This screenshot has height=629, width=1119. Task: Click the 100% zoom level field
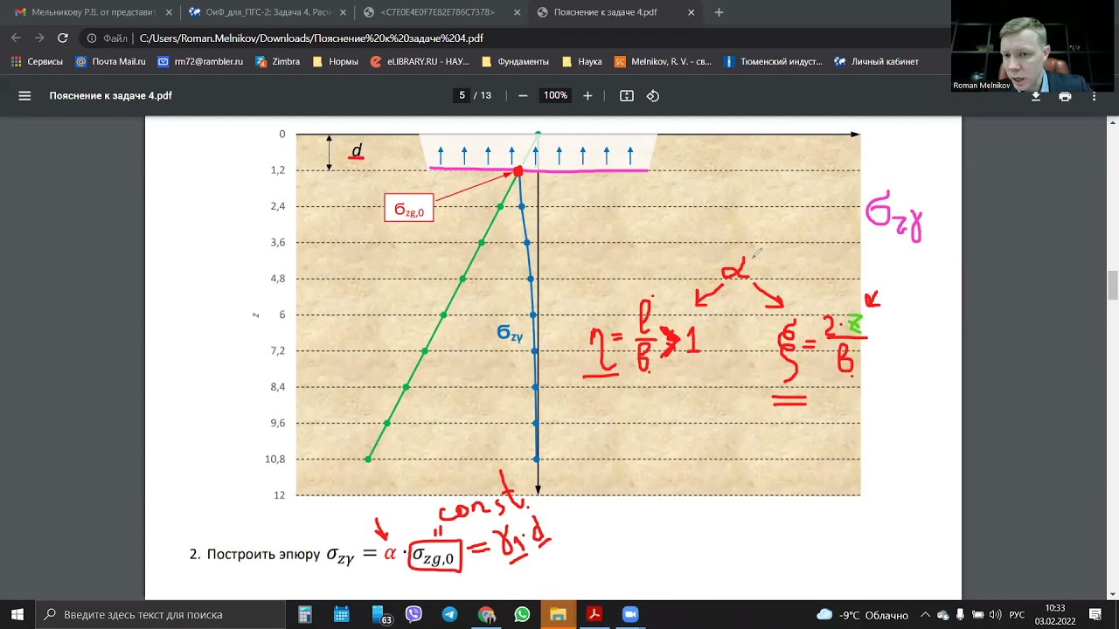555,95
